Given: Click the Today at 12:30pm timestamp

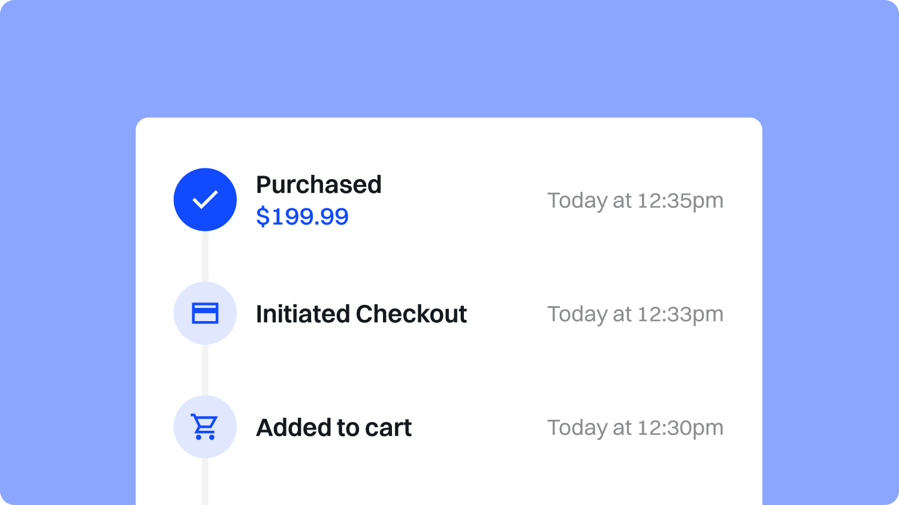Looking at the screenshot, I should click(x=635, y=428).
